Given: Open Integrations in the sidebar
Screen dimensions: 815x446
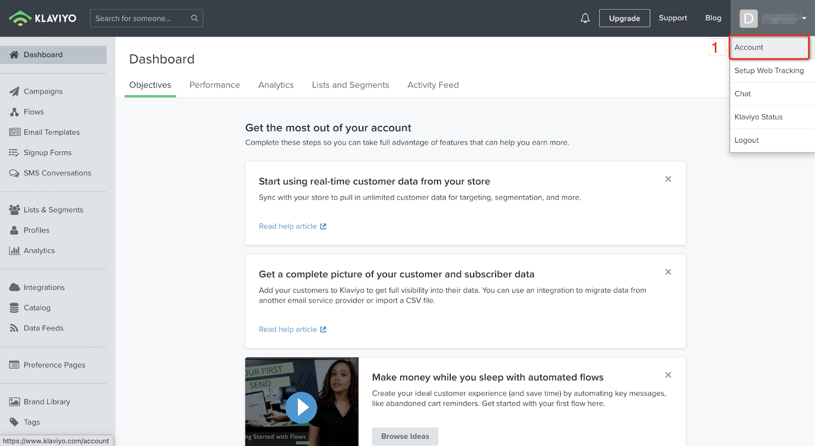Looking at the screenshot, I should coord(44,288).
